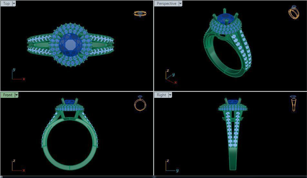Screen dimensions: 307x178
Task: Open the Front viewport dropdown arrow
Action: (16, 95)
